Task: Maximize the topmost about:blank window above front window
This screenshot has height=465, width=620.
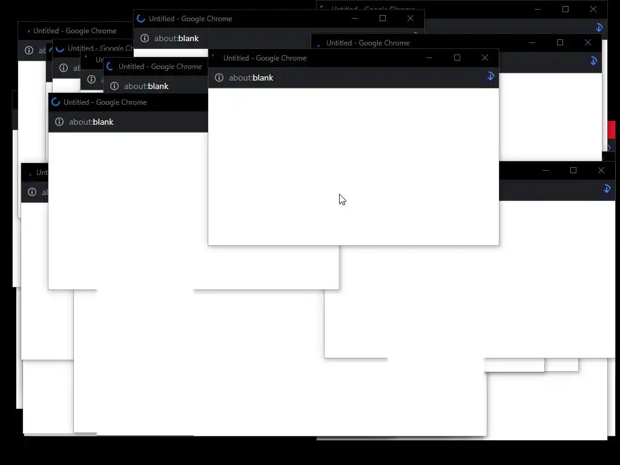Action: tap(383, 18)
